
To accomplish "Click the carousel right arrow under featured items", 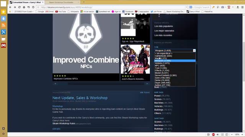I will tap(147, 84).
